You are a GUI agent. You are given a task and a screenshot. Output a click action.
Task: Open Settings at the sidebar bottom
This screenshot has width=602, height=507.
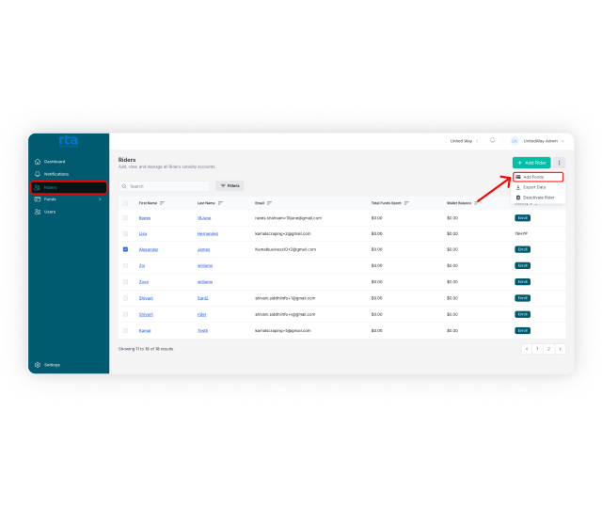[x=52, y=365]
